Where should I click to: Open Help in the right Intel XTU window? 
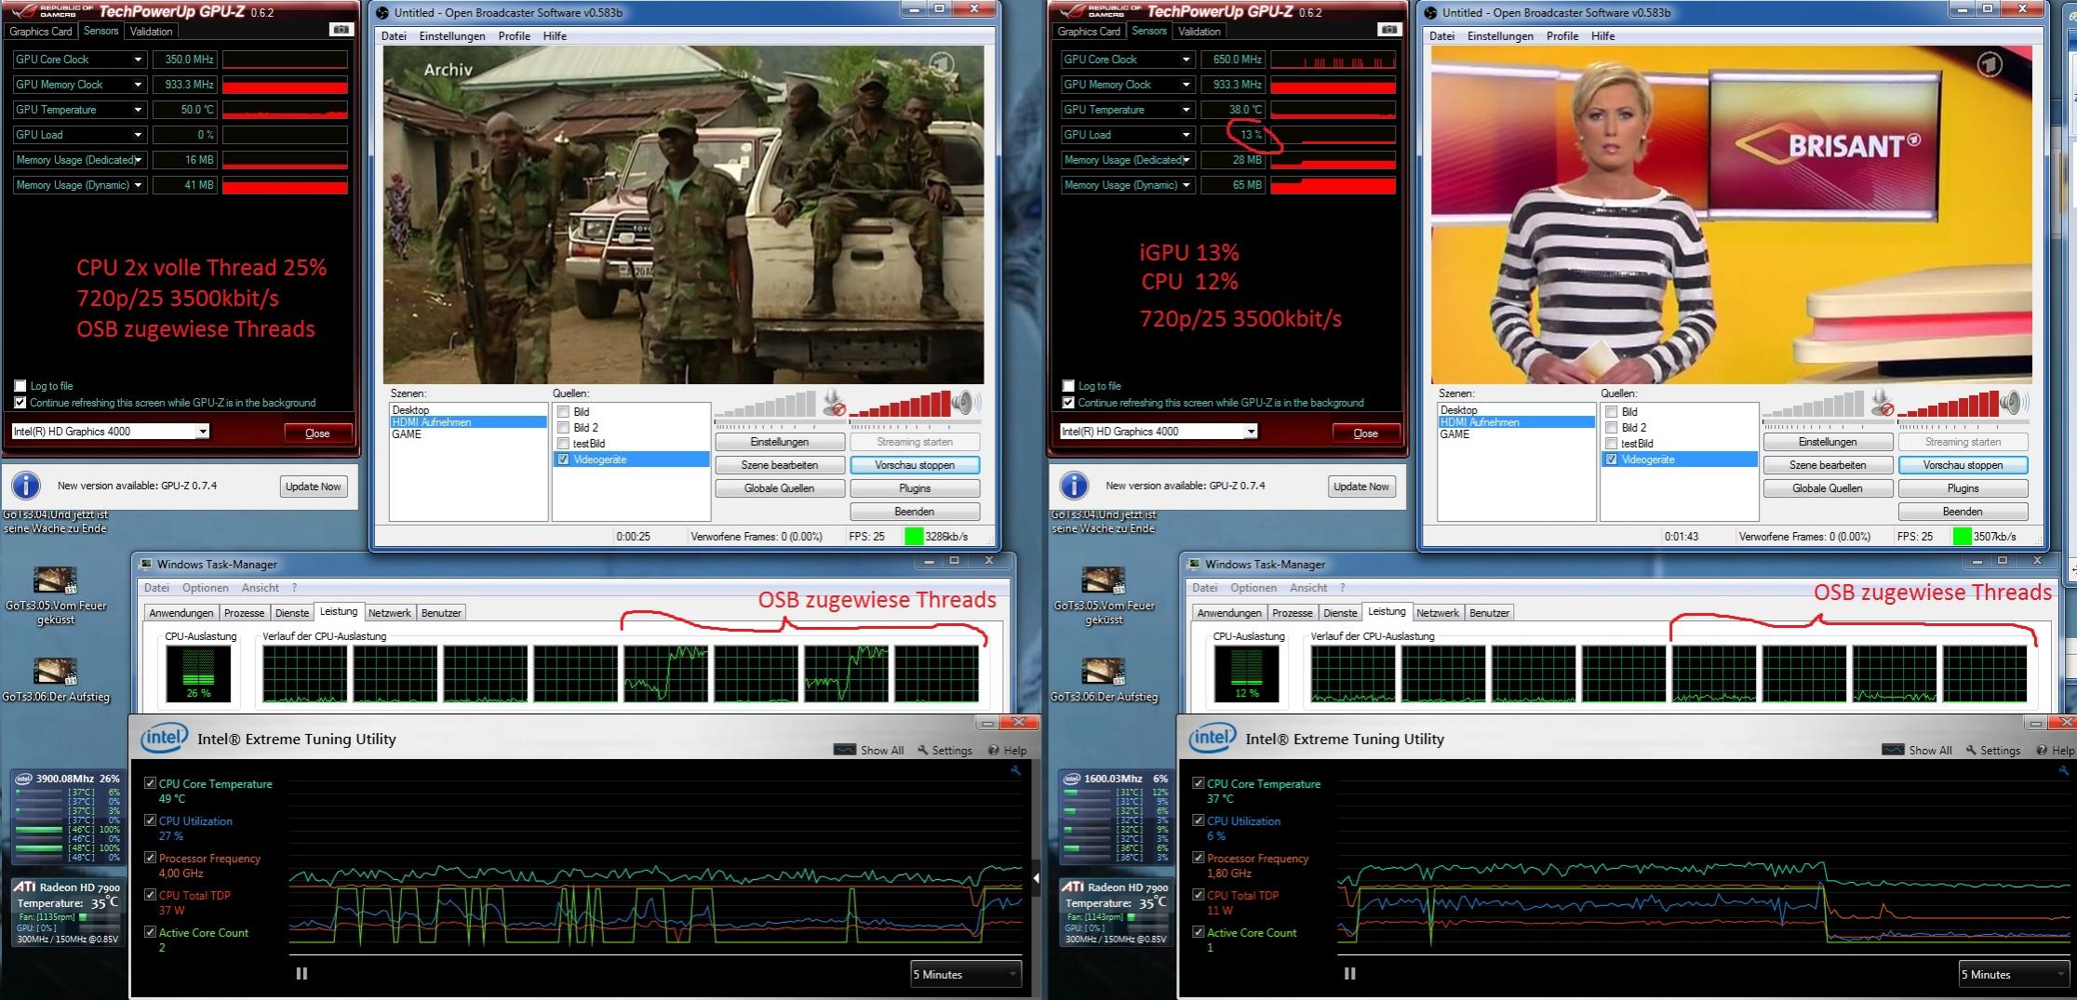point(2056,750)
